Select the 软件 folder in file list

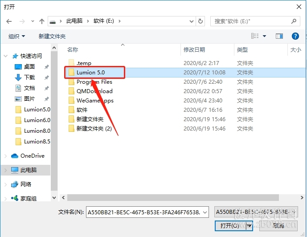[82, 110]
